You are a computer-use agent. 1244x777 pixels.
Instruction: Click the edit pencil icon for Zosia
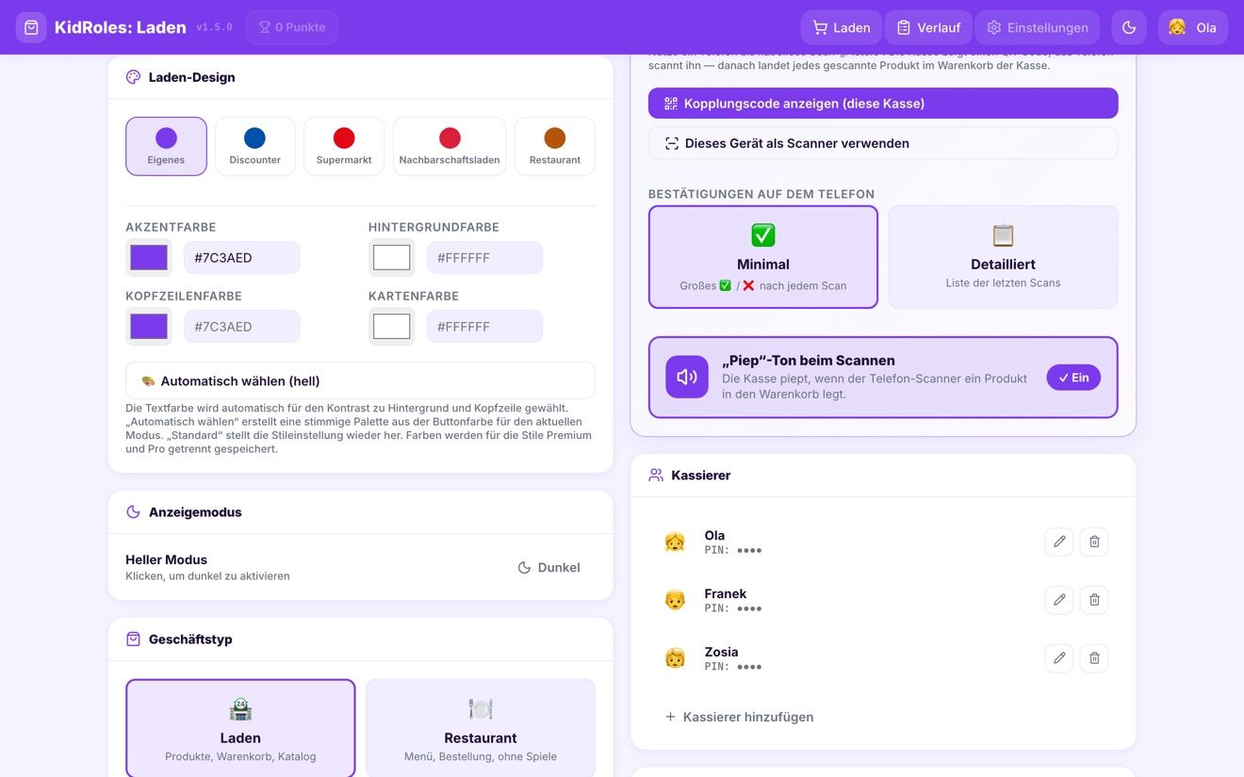click(x=1059, y=658)
